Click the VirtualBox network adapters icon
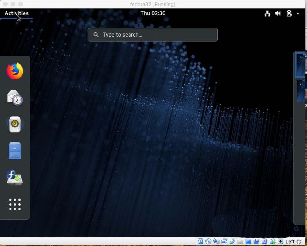The height and width of the screenshot is (246, 307). (x=224, y=242)
